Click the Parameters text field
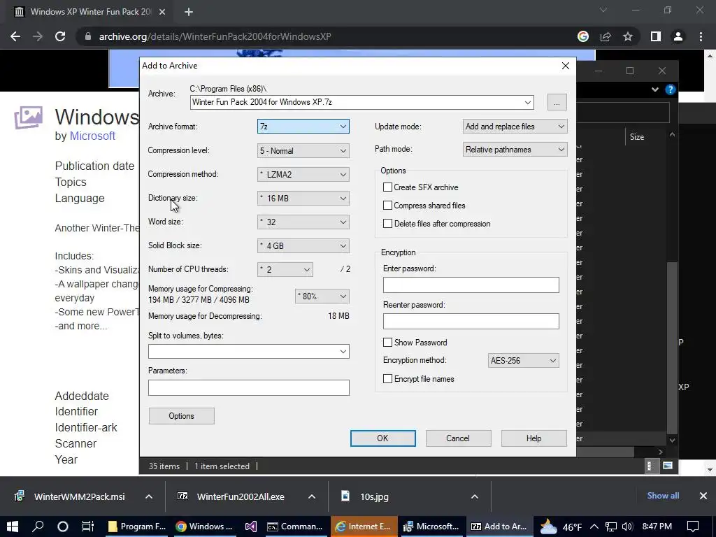 [x=249, y=387]
